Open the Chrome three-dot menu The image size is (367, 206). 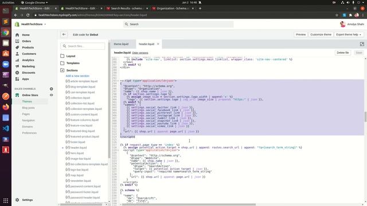click(x=363, y=15)
